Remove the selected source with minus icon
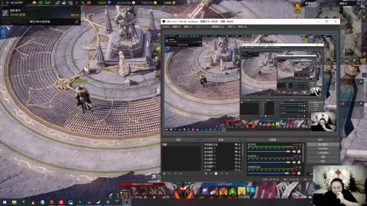367x206 pixels. pyautogui.click(x=211, y=173)
